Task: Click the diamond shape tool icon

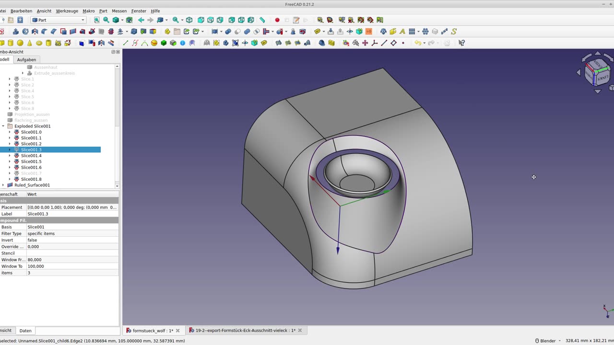Action: point(394,43)
